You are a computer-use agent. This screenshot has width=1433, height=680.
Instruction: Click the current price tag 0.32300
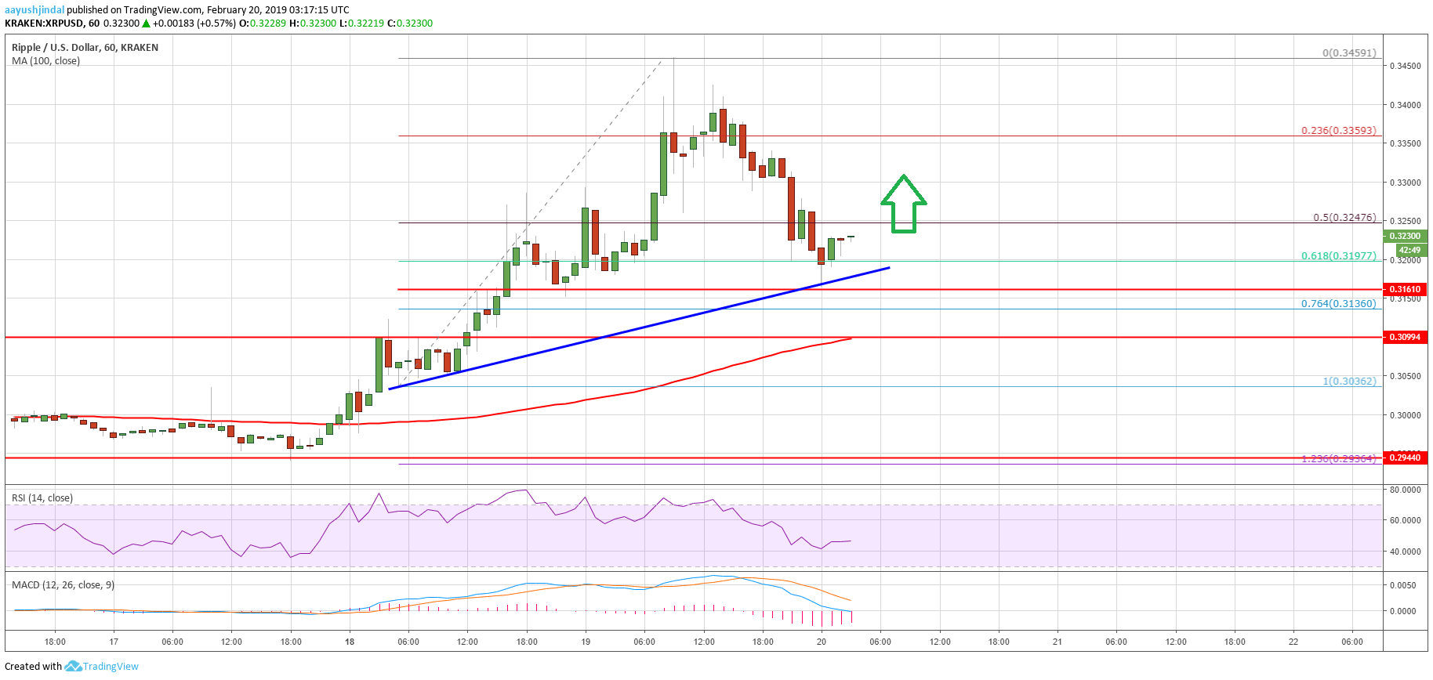[1406, 236]
